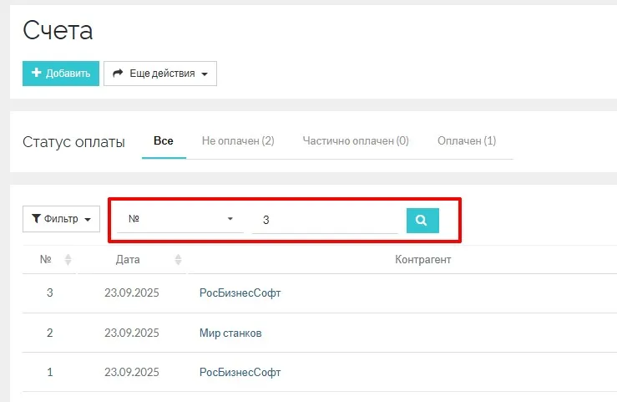This screenshot has height=402, width=617.
Task: Click the search input containing 3
Action: point(324,221)
